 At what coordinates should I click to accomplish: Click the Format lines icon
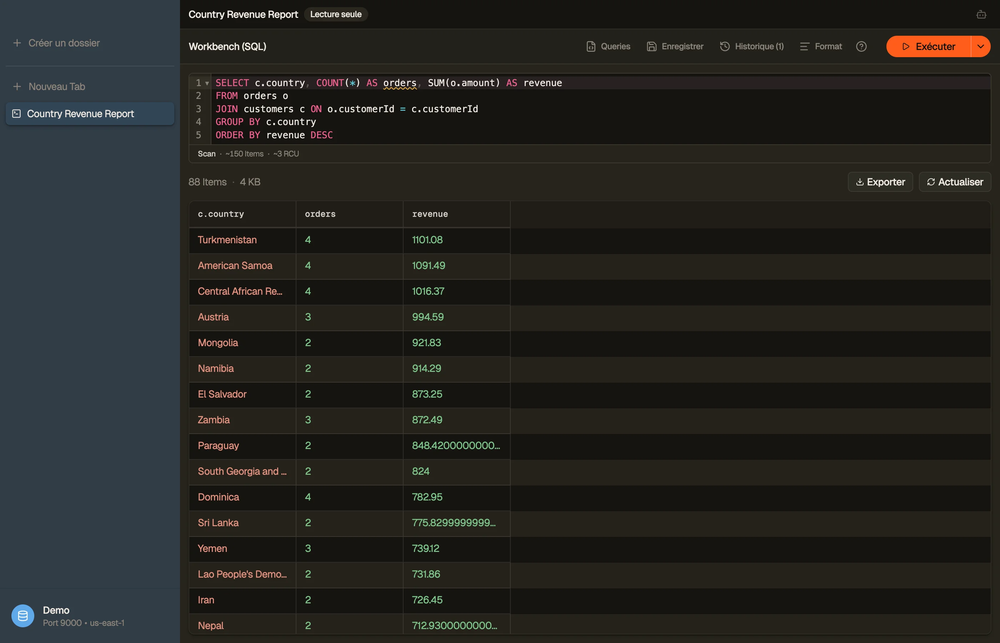[x=805, y=46]
